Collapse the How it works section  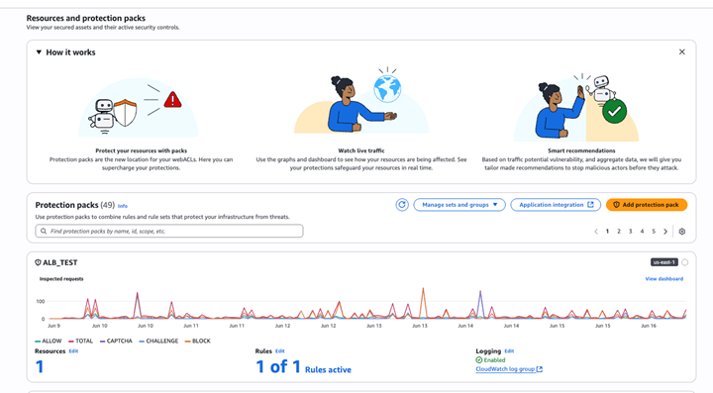39,52
